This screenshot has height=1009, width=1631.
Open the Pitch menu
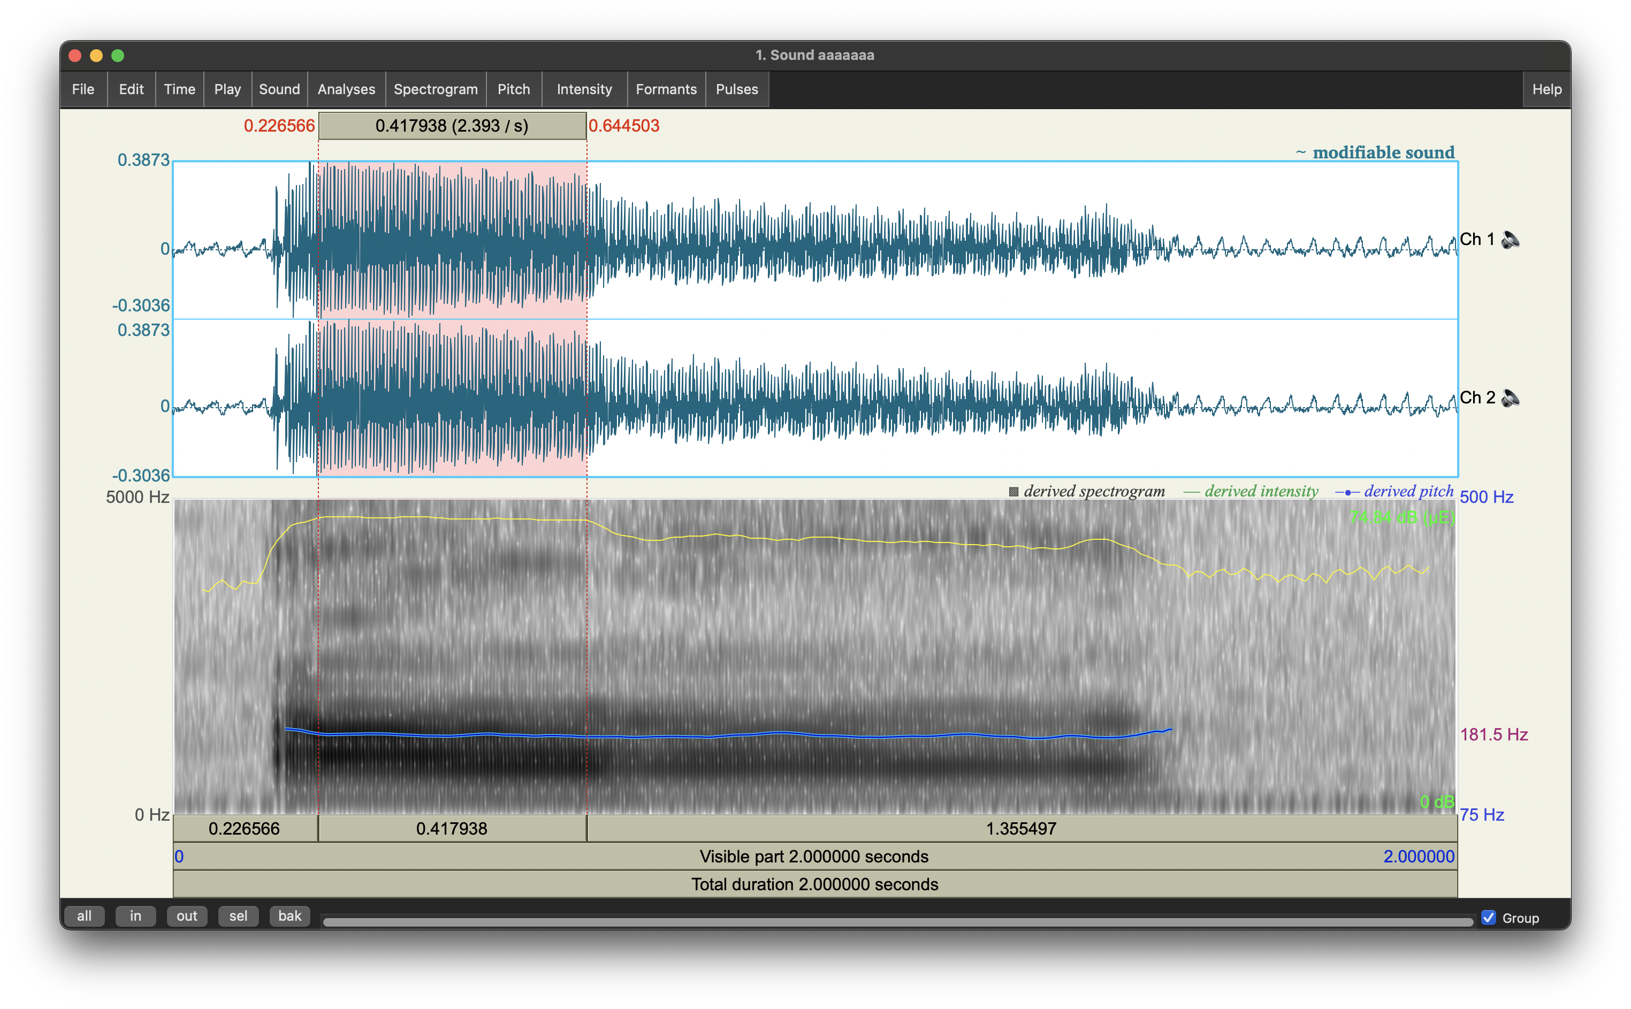coord(513,89)
